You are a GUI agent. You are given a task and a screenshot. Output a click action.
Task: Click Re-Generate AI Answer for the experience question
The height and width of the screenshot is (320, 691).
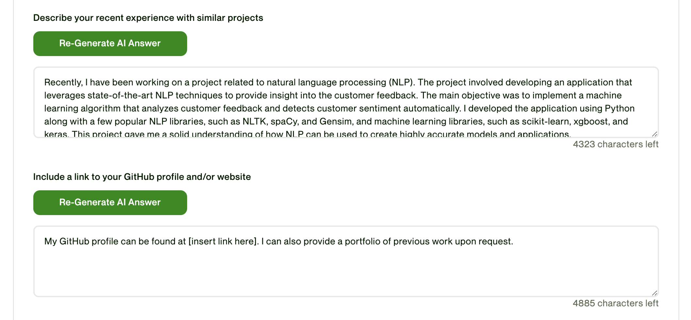tap(110, 43)
